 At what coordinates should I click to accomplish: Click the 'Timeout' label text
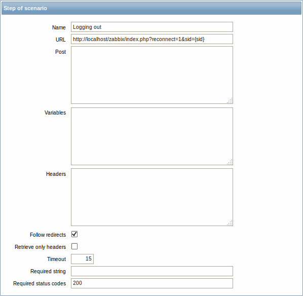click(x=56, y=259)
